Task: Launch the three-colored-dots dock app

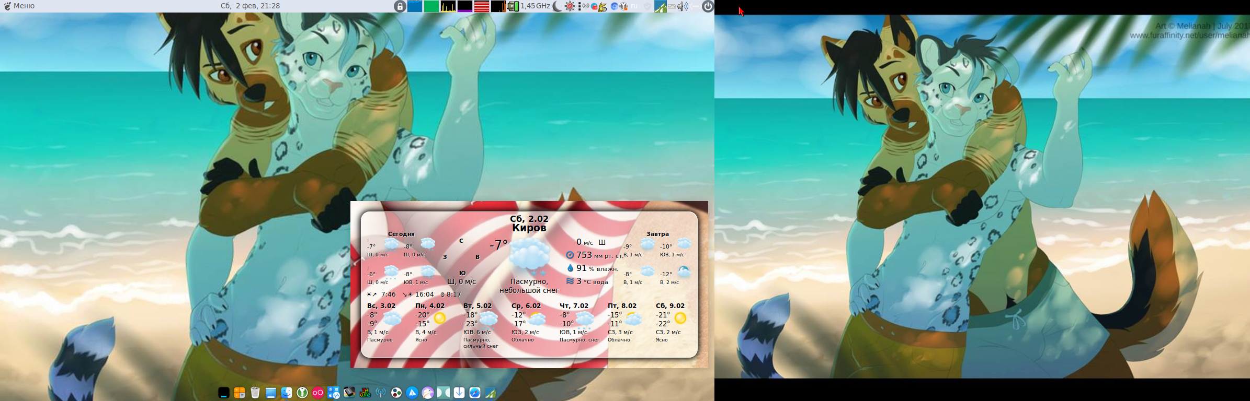Action: pos(396,393)
